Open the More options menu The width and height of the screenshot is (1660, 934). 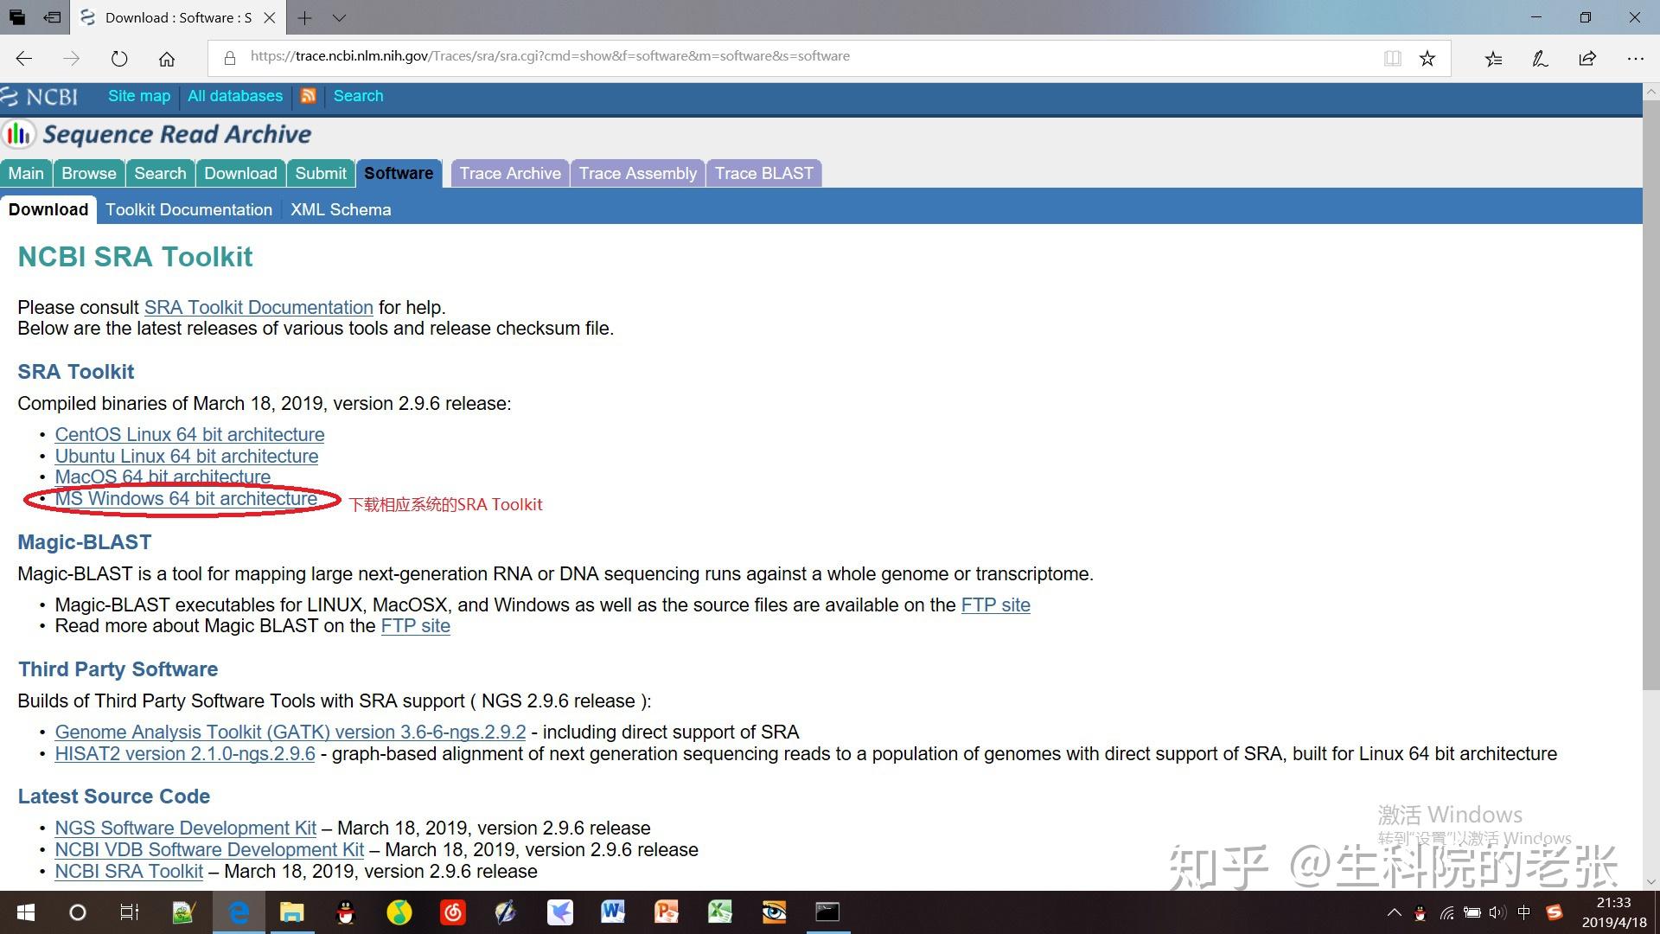[1636, 58]
